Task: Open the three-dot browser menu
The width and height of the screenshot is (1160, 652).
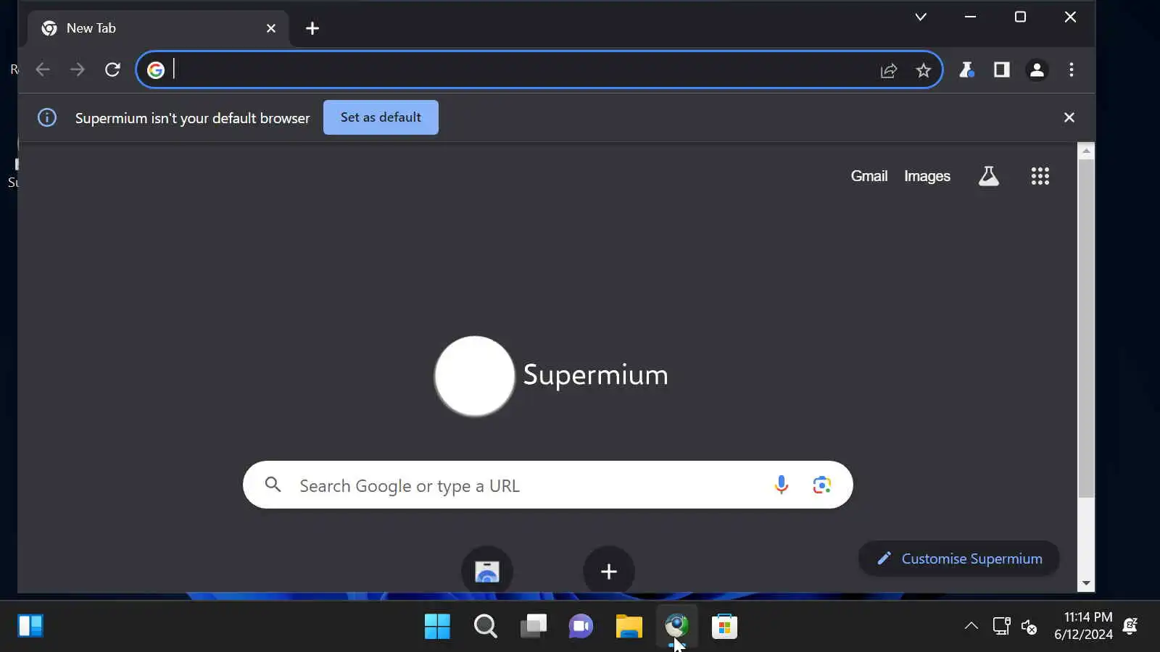Action: pyautogui.click(x=1072, y=70)
